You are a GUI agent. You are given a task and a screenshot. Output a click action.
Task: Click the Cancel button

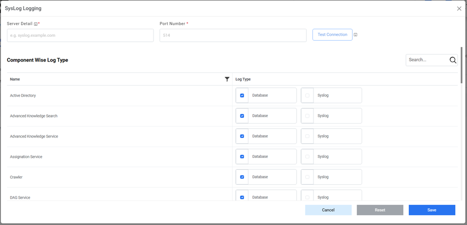pyautogui.click(x=328, y=210)
